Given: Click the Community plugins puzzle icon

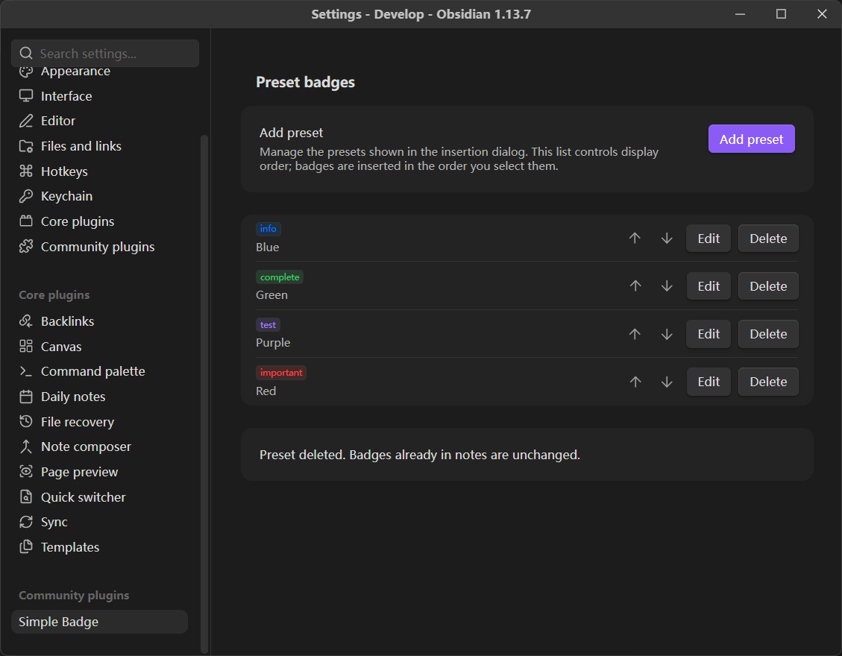Looking at the screenshot, I should coord(26,247).
